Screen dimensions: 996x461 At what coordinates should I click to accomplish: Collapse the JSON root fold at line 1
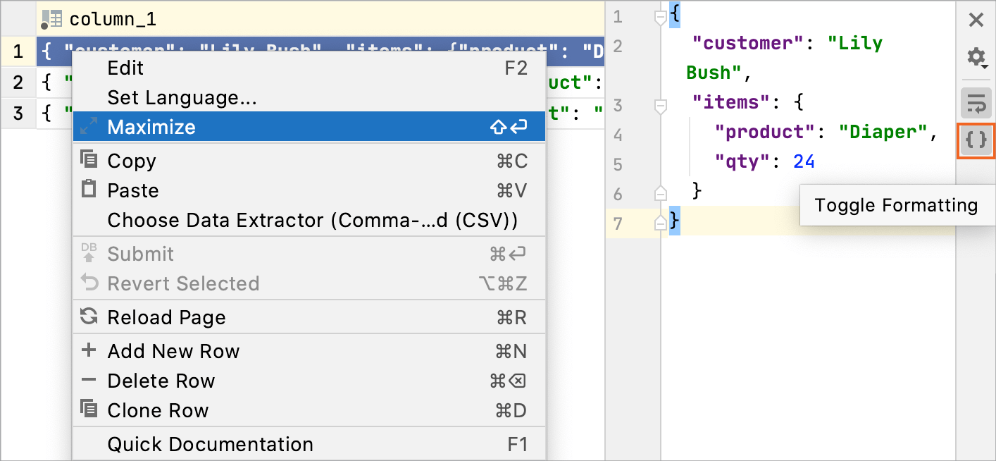click(661, 17)
